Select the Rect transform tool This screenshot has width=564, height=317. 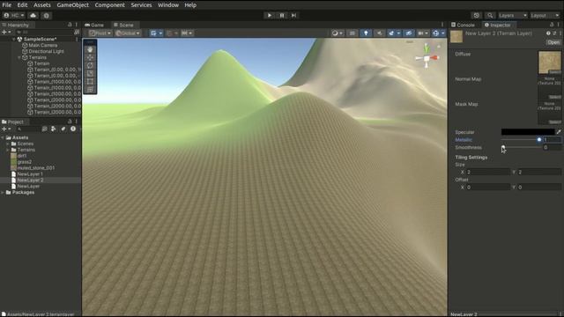(90, 81)
